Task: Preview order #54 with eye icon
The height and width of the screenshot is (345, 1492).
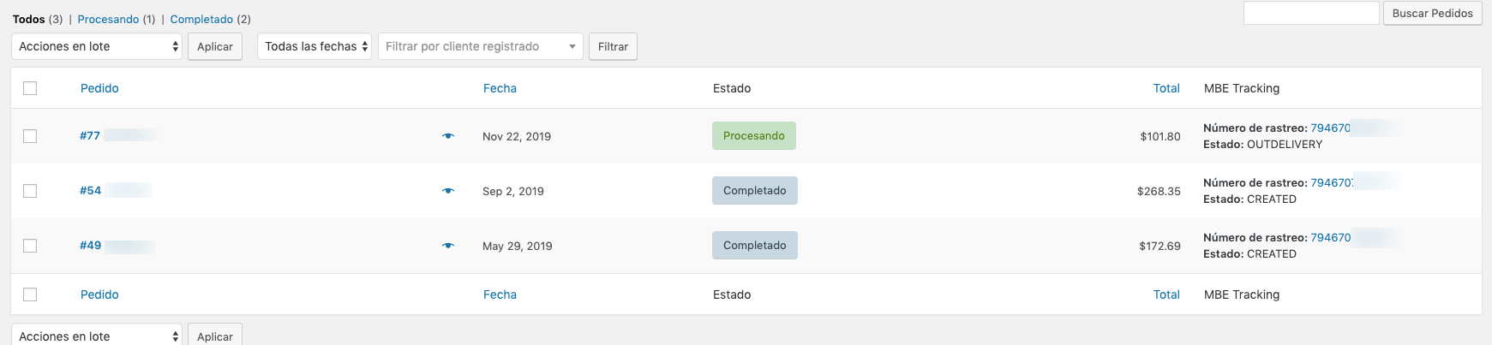Action: [448, 191]
